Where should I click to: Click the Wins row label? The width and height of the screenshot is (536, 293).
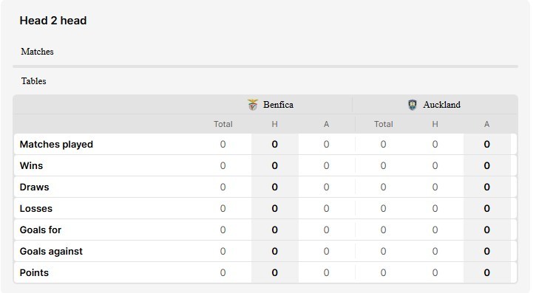tap(31, 166)
